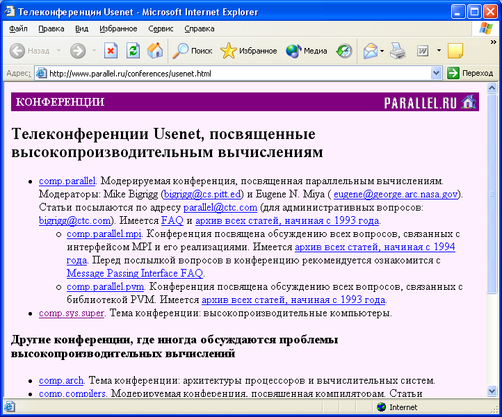
Task: Click the PARALLEL.RU house icon
Action: click(x=469, y=102)
